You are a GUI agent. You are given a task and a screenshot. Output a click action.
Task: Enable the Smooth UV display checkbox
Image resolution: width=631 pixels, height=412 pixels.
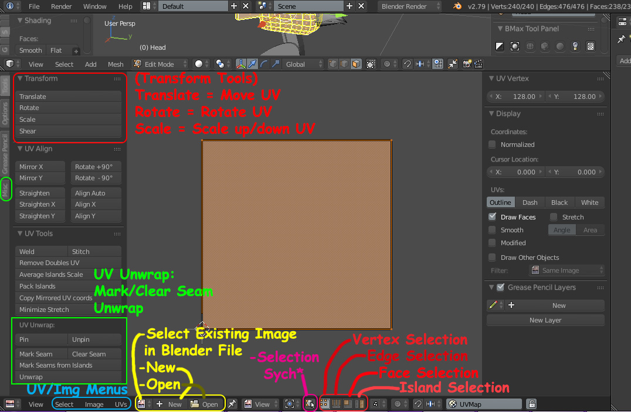coord(492,229)
